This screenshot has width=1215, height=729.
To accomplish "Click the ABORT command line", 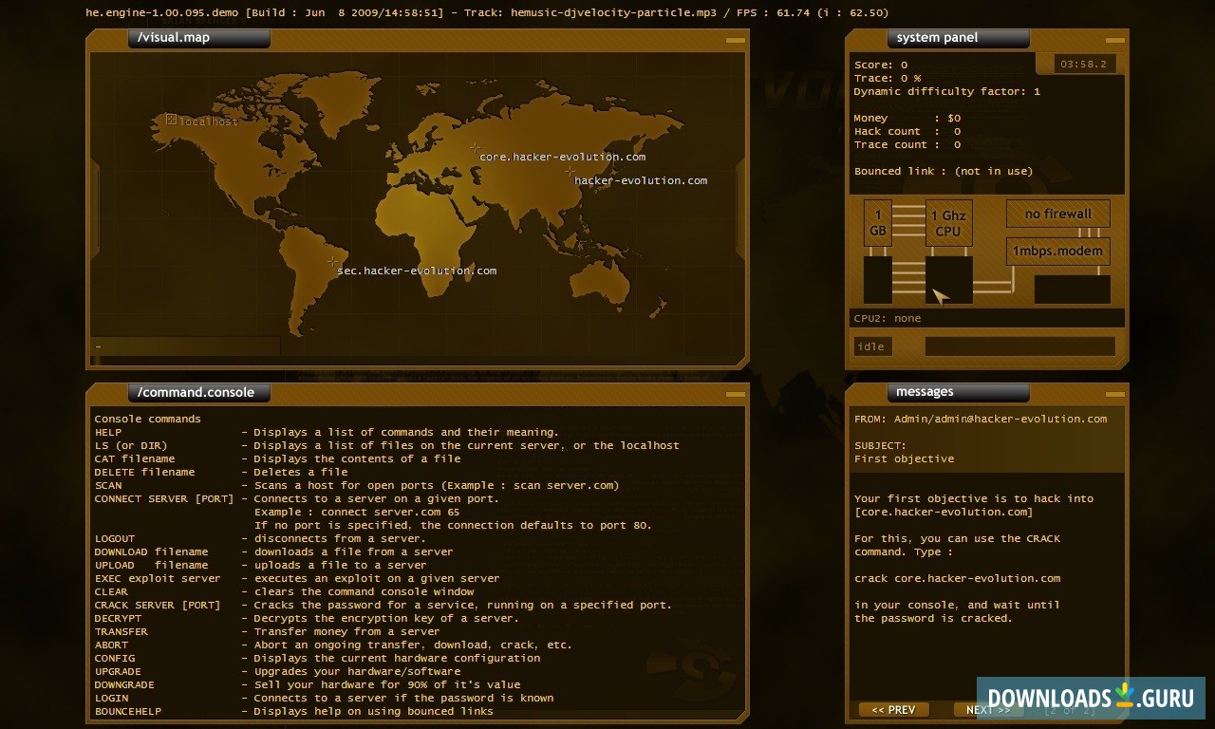I will click(x=333, y=645).
